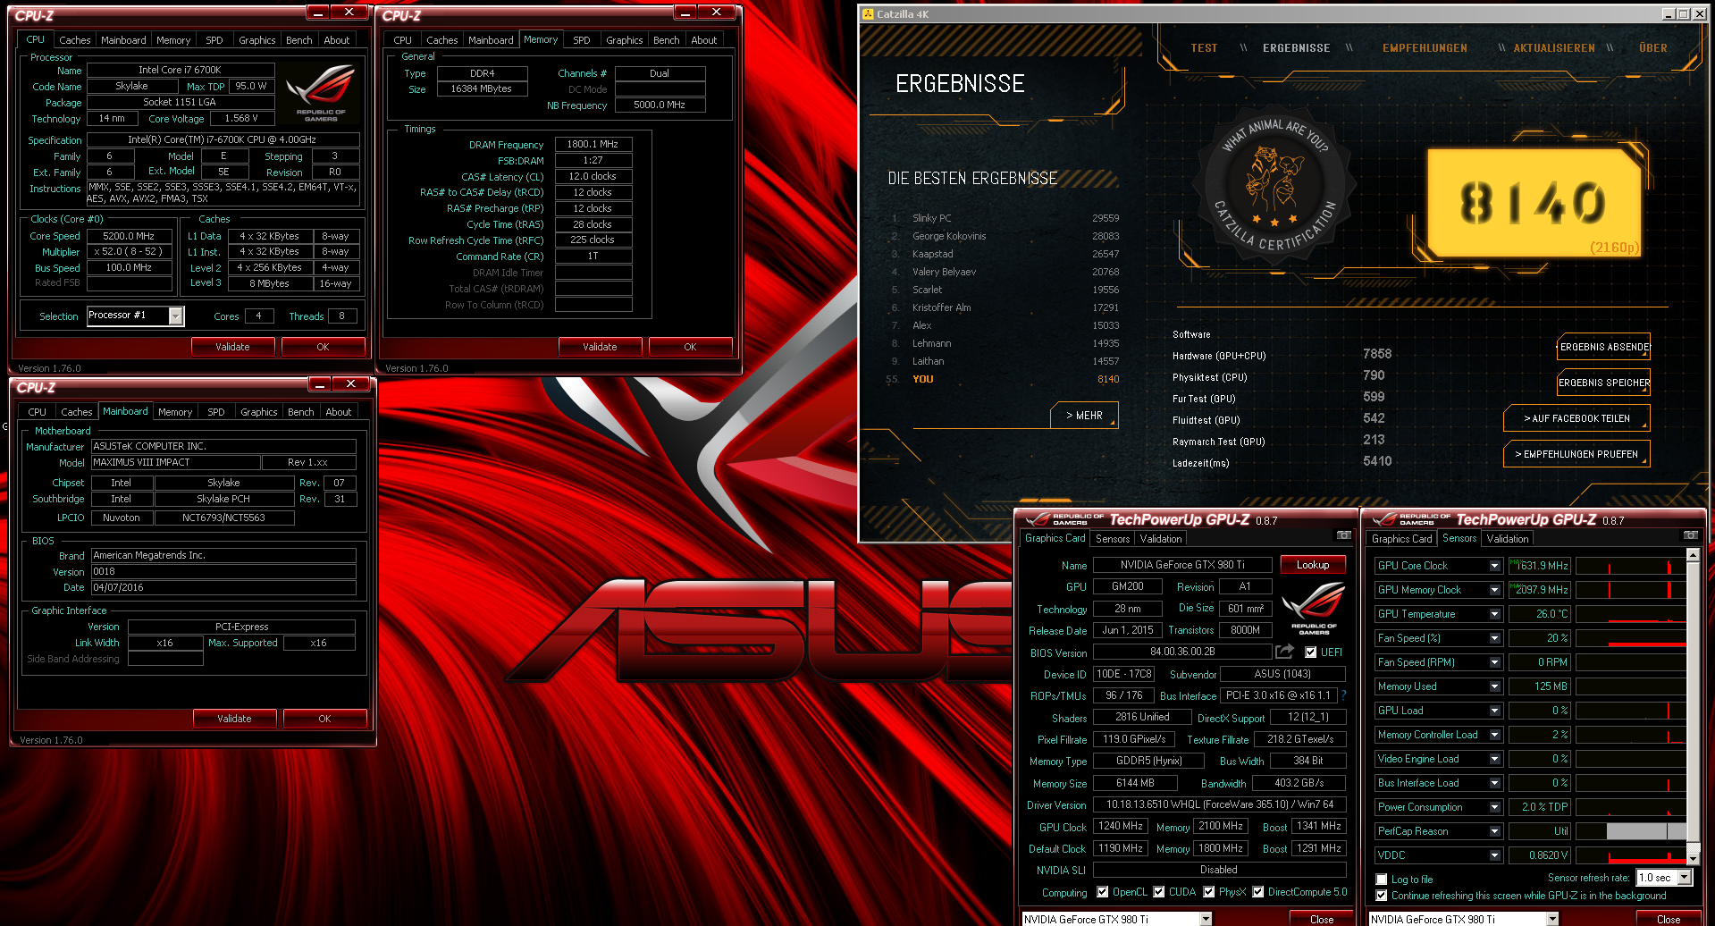Switch to Graphics tab in the CPU-Z Mainboard window
Viewport: 1715px width, 926px height.
(x=259, y=412)
